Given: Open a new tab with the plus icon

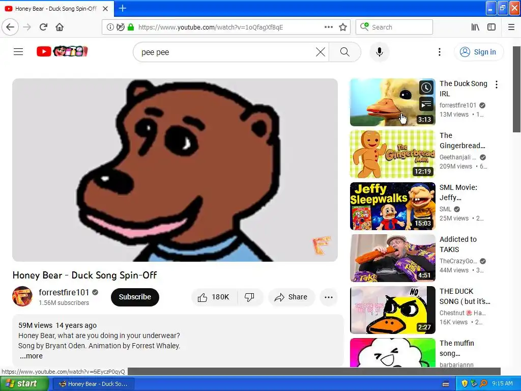Looking at the screenshot, I should tap(122, 8).
